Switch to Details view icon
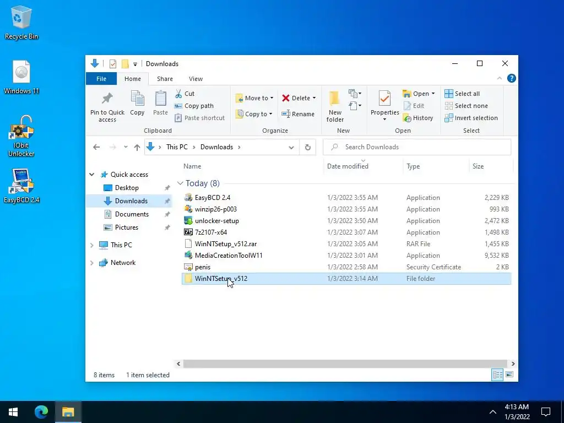This screenshot has height=423, width=564. (x=497, y=375)
